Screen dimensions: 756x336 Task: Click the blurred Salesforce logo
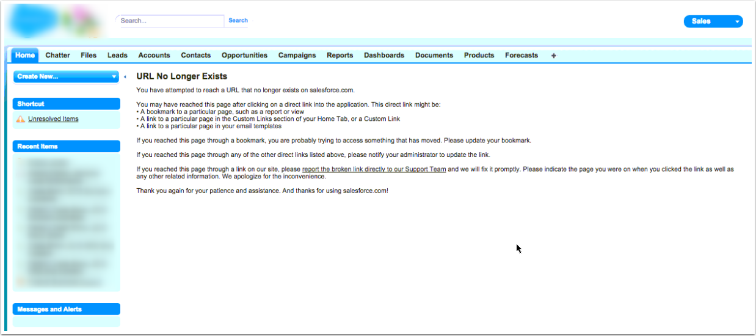coord(56,21)
